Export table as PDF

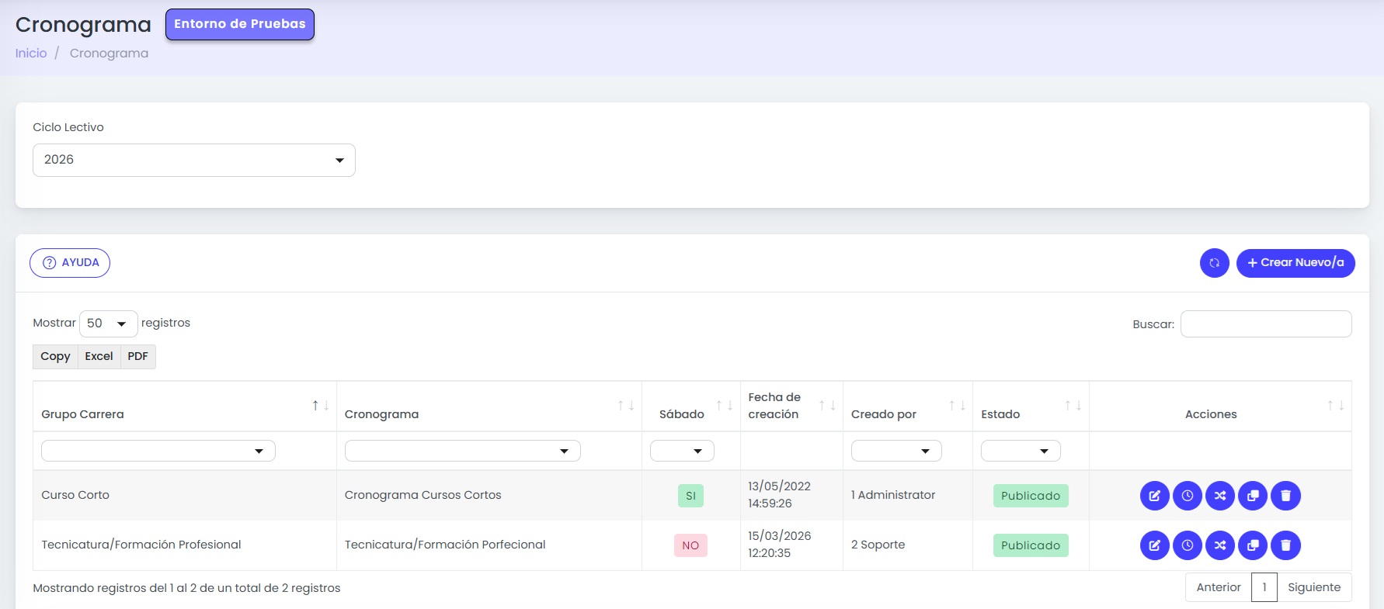click(x=137, y=357)
